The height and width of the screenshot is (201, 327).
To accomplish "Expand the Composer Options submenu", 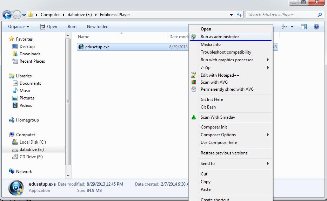I will pyautogui.click(x=231, y=135).
